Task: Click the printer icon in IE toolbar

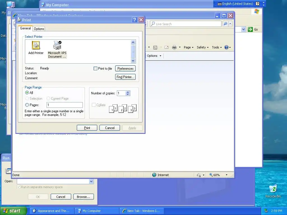Action: 174,47
